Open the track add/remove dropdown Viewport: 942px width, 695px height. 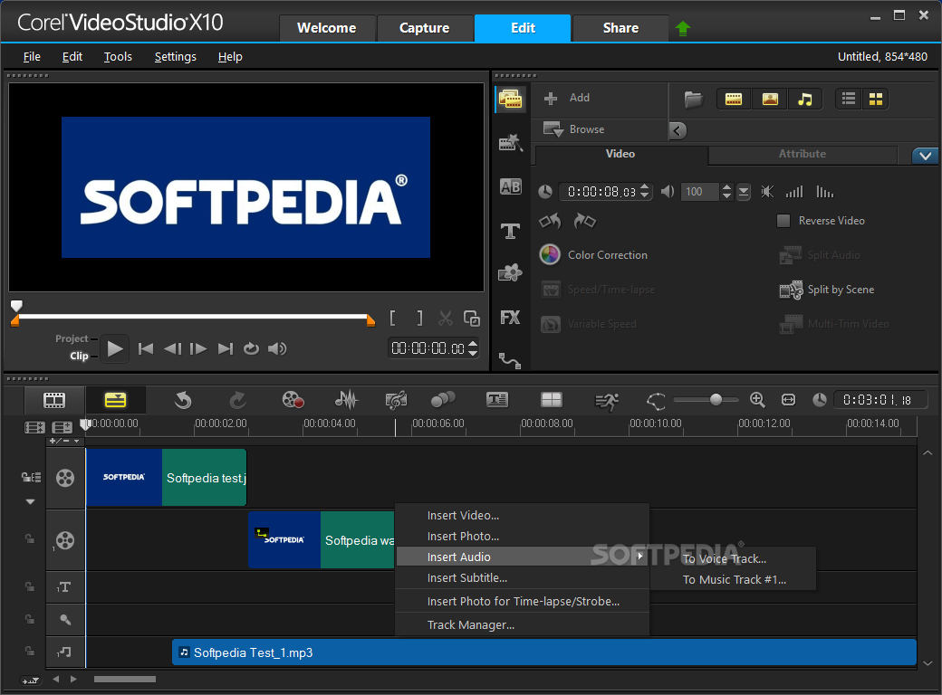click(64, 441)
